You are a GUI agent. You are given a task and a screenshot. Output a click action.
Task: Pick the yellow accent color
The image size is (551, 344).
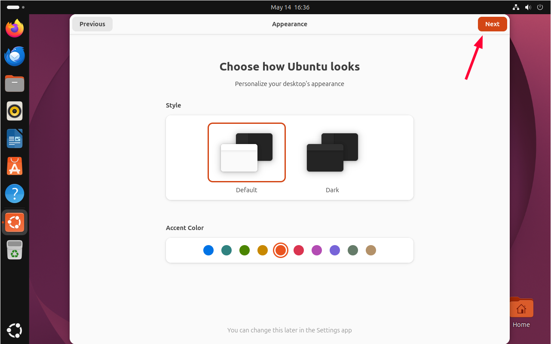[x=263, y=250]
